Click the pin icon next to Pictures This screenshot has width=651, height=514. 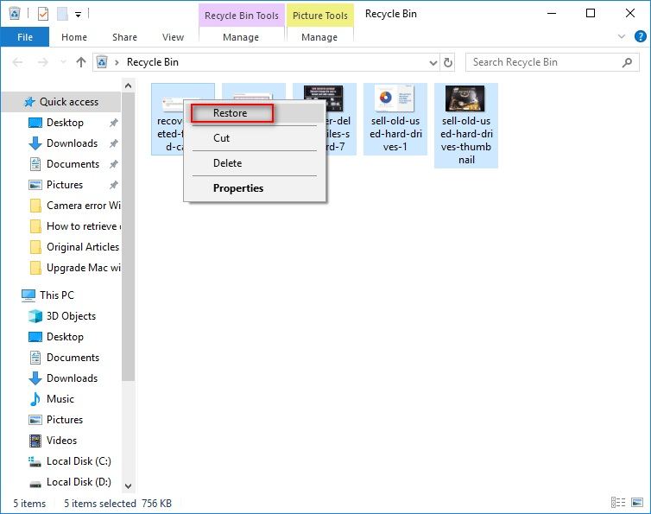(x=113, y=186)
